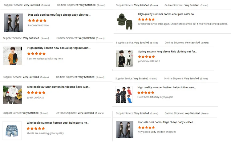Click the green hoodie set product image
The width and height of the screenshot is (231, 146).
(x=125, y=21)
